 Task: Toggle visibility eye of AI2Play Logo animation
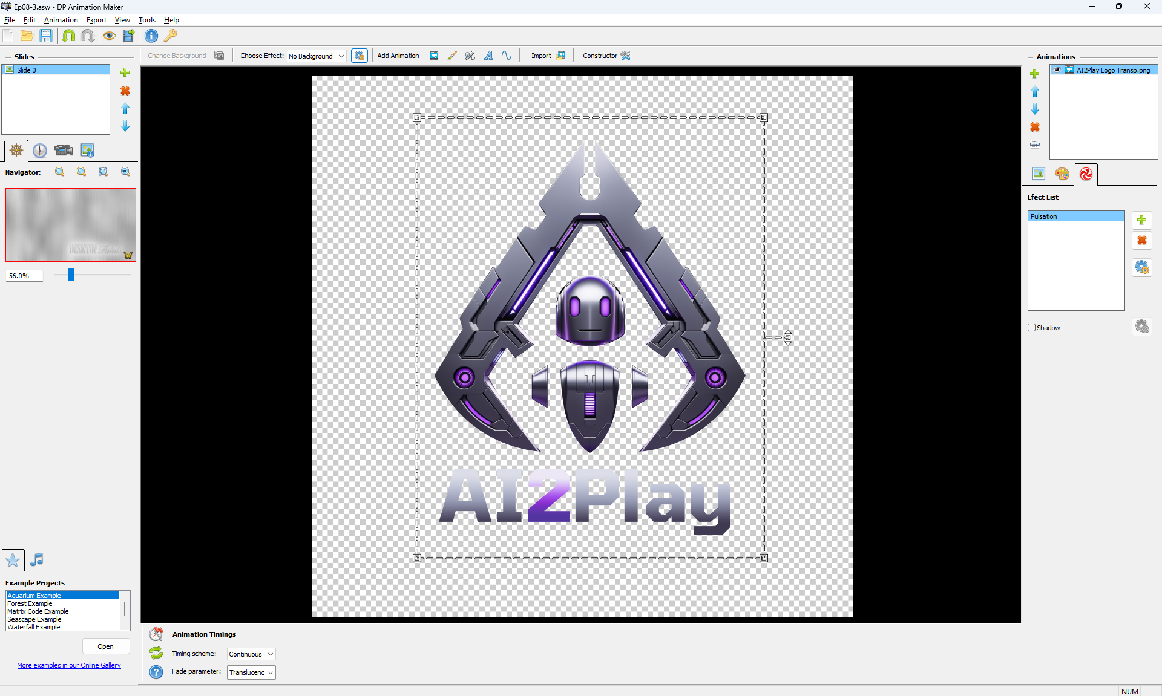tap(1057, 70)
